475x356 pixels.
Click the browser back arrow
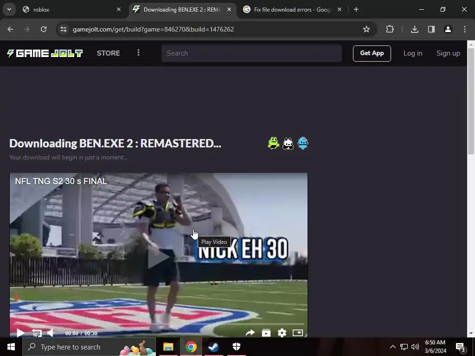click(x=10, y=29)
